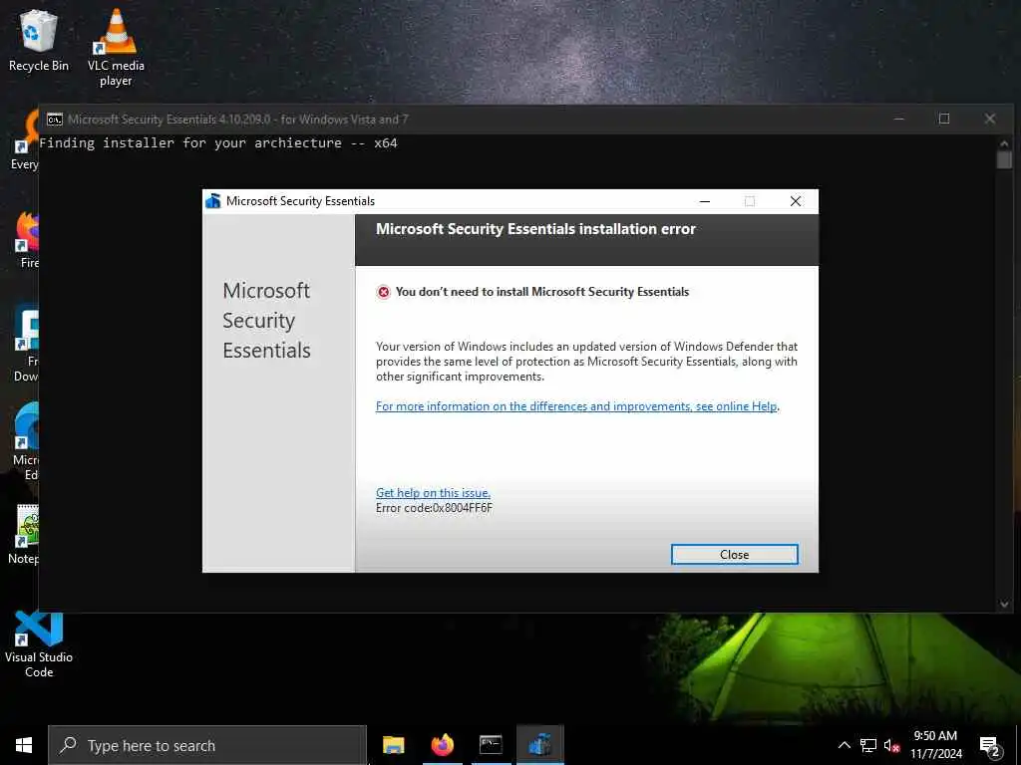Click the console scrollbar down arrow
This screenshot has height=765, width=1021.
(1004, 605)
